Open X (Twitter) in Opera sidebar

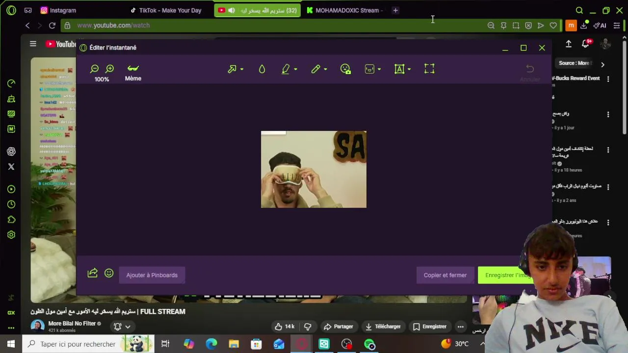click(x=11, y=167)
